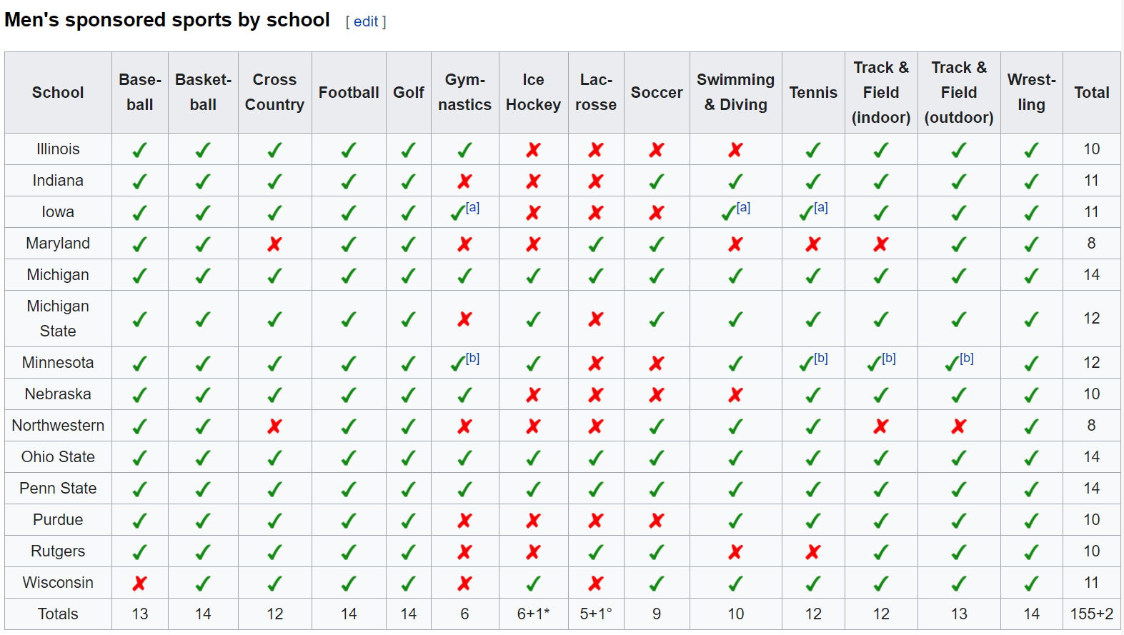This screenshot has width=1124, height=635.
Task: Click the Rutgers row label
Action: click(x=58, y=551)
